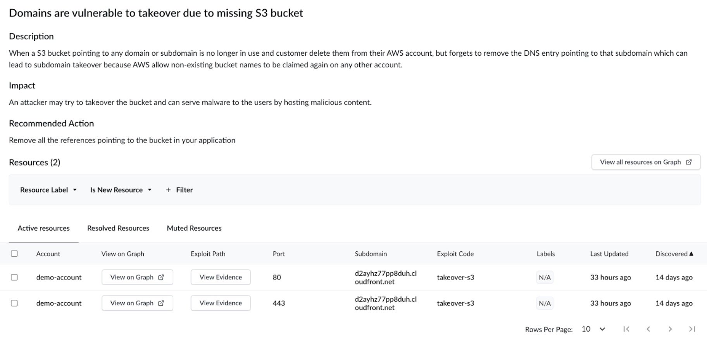Jump to last page icon

click(x=692, y=329)
